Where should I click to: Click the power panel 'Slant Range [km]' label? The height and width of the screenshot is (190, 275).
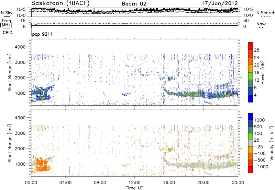[x=10, y=72]
